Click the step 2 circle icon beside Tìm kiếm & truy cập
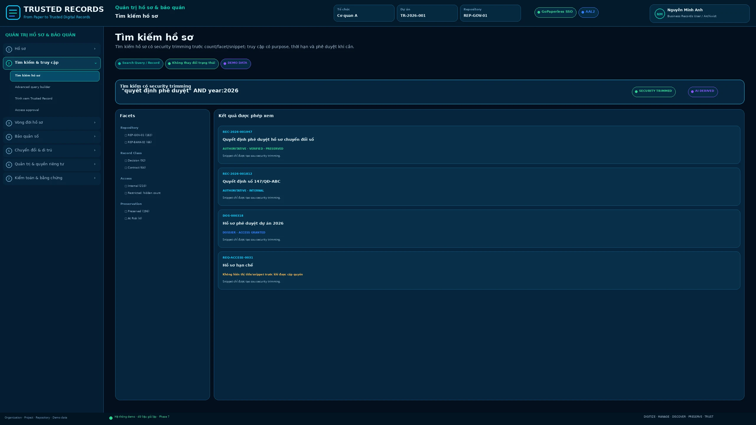The width and height of the screenshot is (756, 425). pos(9,63)
